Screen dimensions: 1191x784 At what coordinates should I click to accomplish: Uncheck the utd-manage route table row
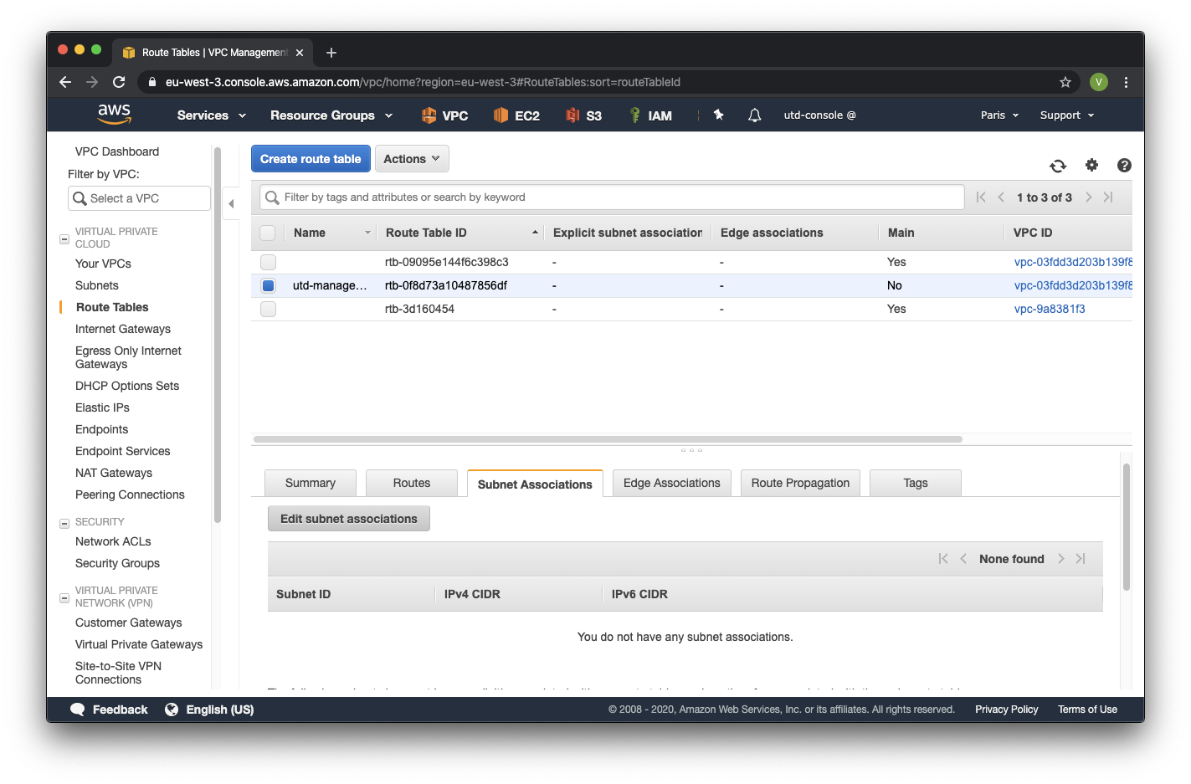pyautogui.click(x=268, y=285)
